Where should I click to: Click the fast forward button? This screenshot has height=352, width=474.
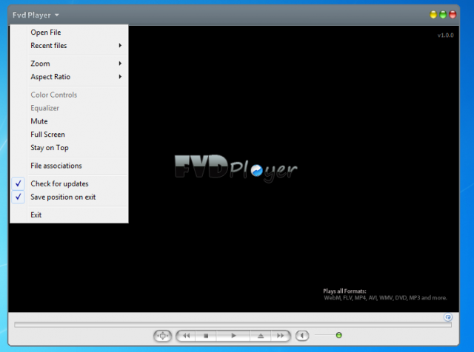click(280, 336)
